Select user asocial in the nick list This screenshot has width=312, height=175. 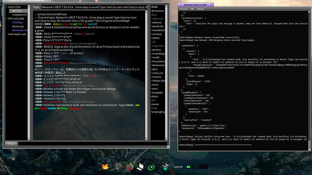coord(155,104)
